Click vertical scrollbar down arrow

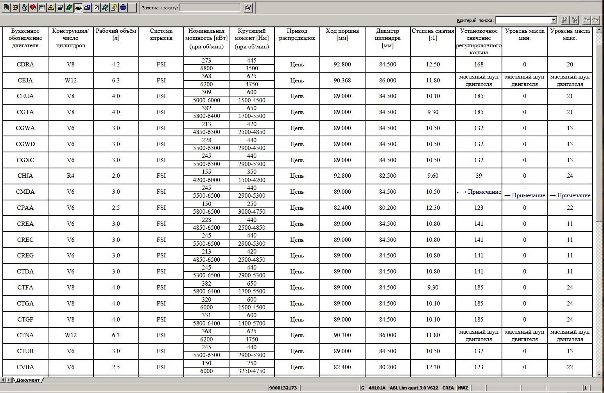tap(599, 374)
